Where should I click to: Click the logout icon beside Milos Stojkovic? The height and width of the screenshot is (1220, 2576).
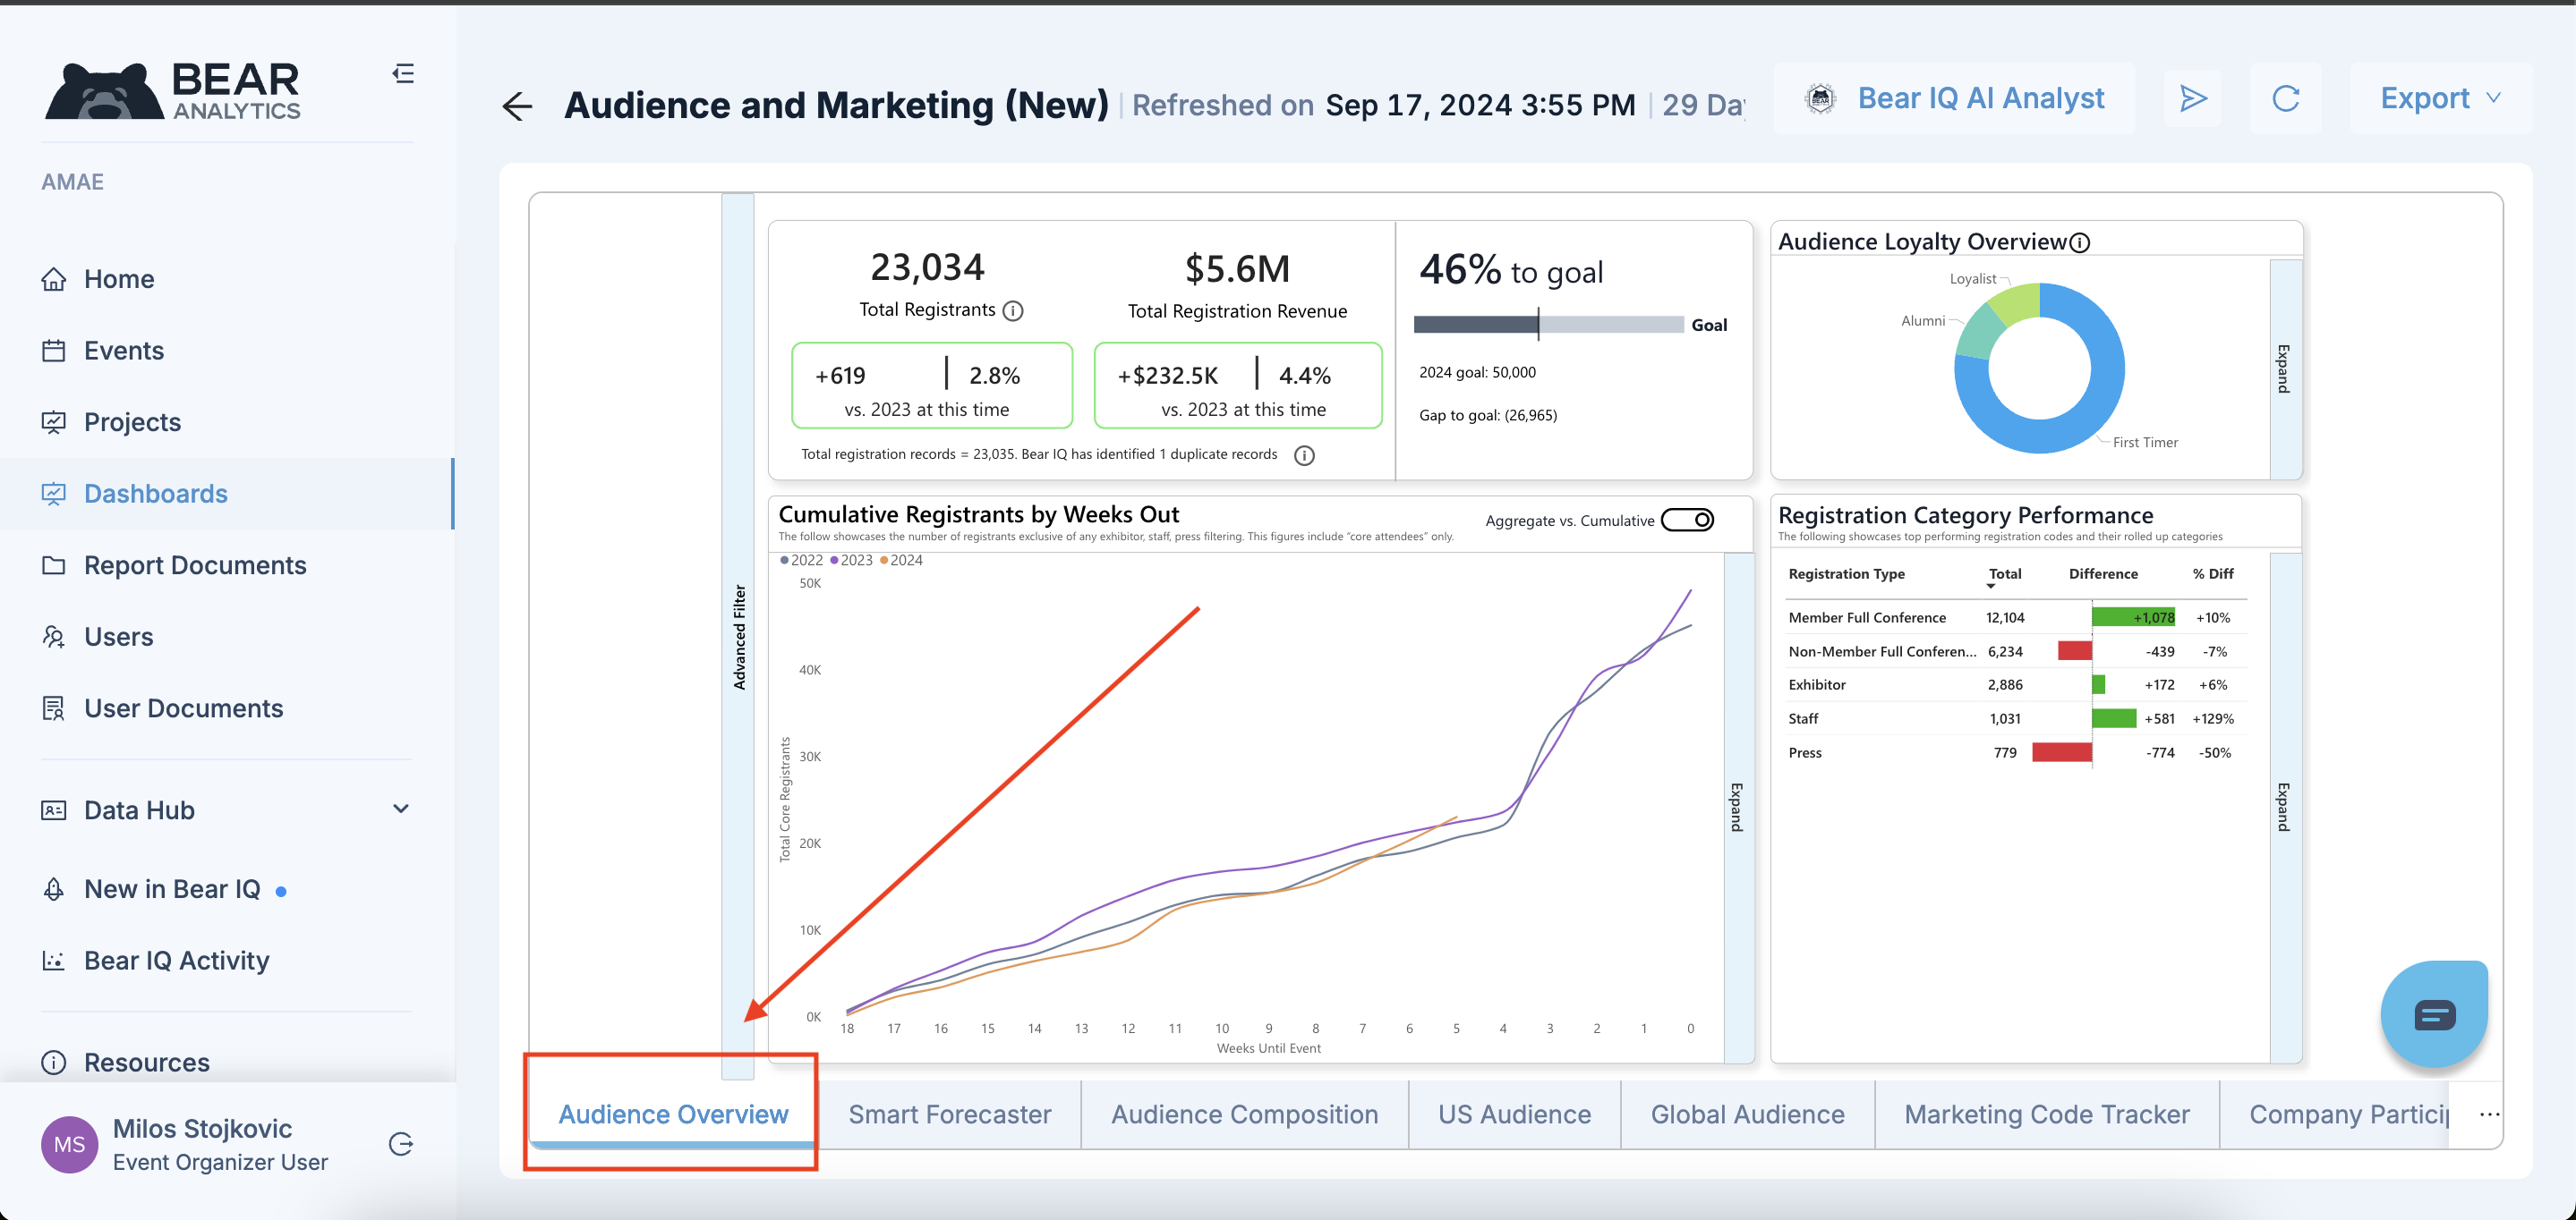click(x=401, y=1144)
